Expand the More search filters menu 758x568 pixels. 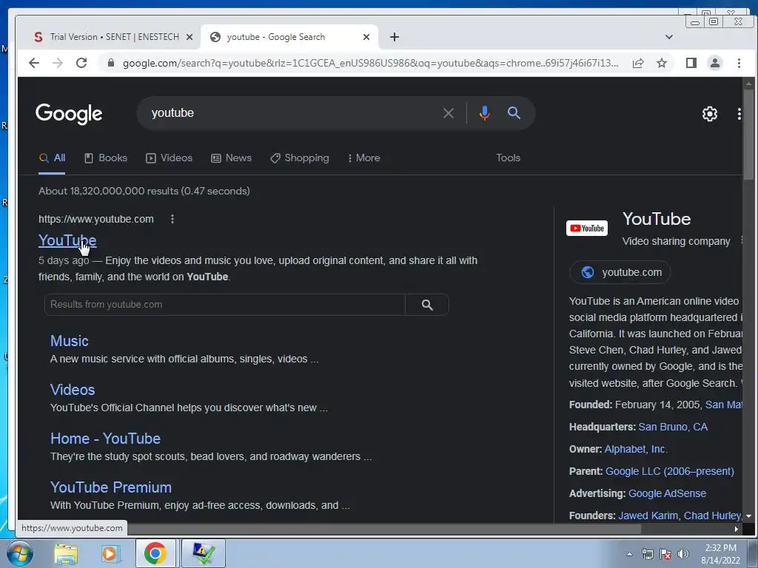(364, 158)
